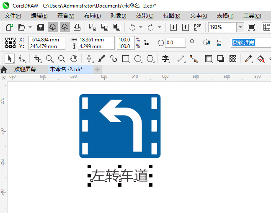Image resolution: width=271 pixels, height=213 pixels.
Task: Click the cloud download icon
Action: point(53,27)
